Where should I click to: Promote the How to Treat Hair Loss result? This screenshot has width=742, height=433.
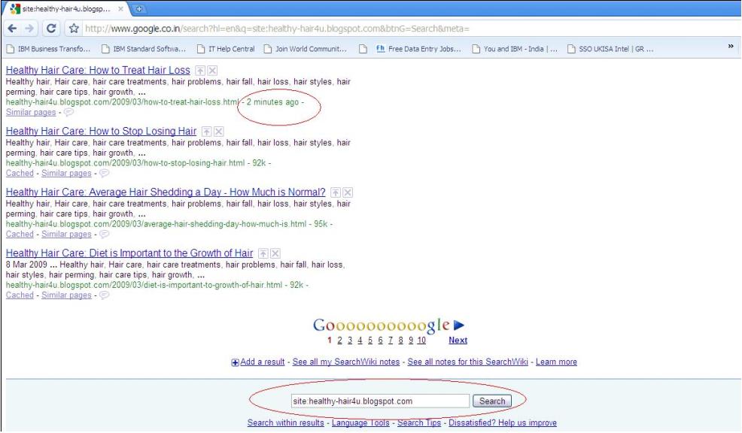(x=201, y=71)
